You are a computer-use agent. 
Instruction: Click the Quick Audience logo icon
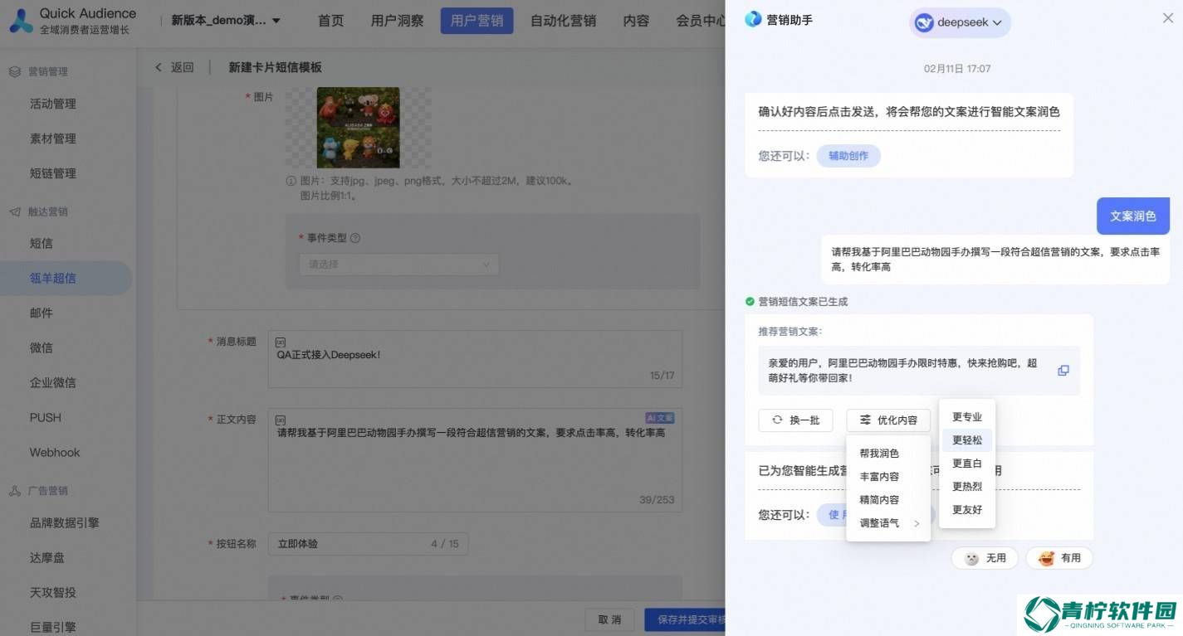pyautogui.click(x=22, y=21)
